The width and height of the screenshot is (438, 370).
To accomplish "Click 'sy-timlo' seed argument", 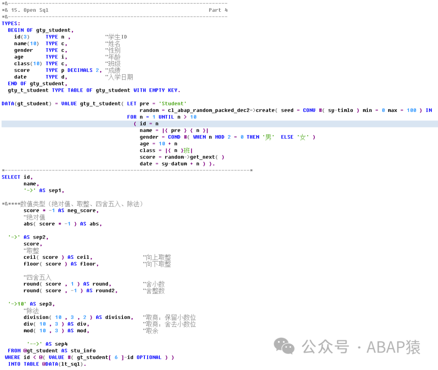I will point(341,110).
